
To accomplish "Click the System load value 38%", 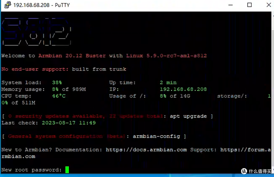I will (57, 83).
